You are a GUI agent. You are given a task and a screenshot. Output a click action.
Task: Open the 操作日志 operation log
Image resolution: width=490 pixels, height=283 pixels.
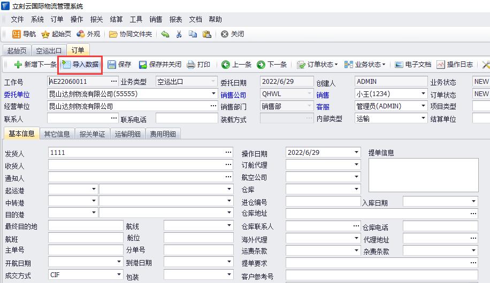[455, 65]
